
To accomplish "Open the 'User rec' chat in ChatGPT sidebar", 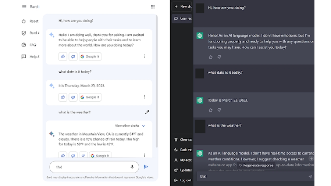I will coord(182,19).
